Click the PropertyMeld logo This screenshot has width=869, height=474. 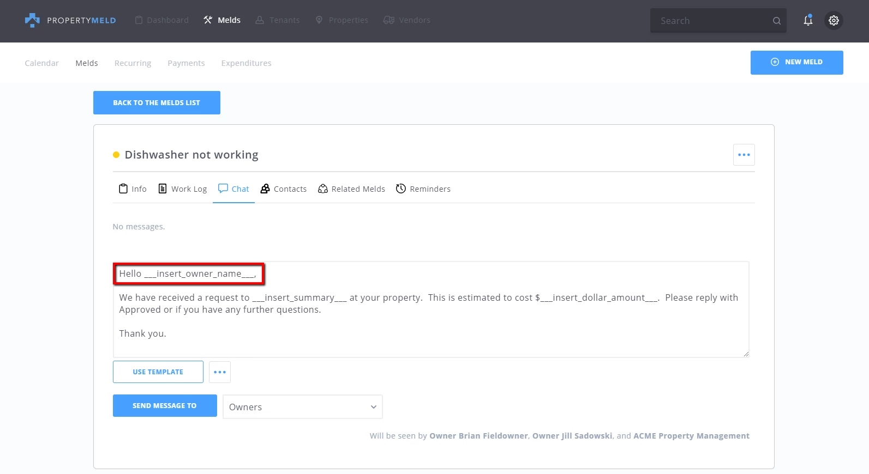tap(70, 20)
